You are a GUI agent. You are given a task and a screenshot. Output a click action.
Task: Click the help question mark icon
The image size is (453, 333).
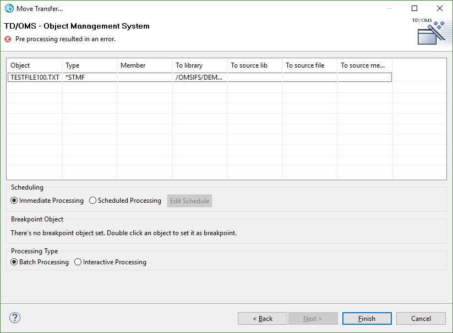[15, 318]
